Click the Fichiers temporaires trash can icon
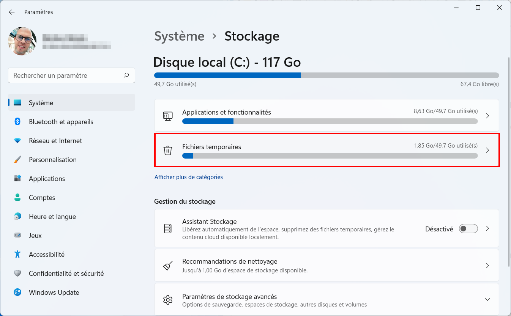The image size is (511, 316). [x=168, y=150]
